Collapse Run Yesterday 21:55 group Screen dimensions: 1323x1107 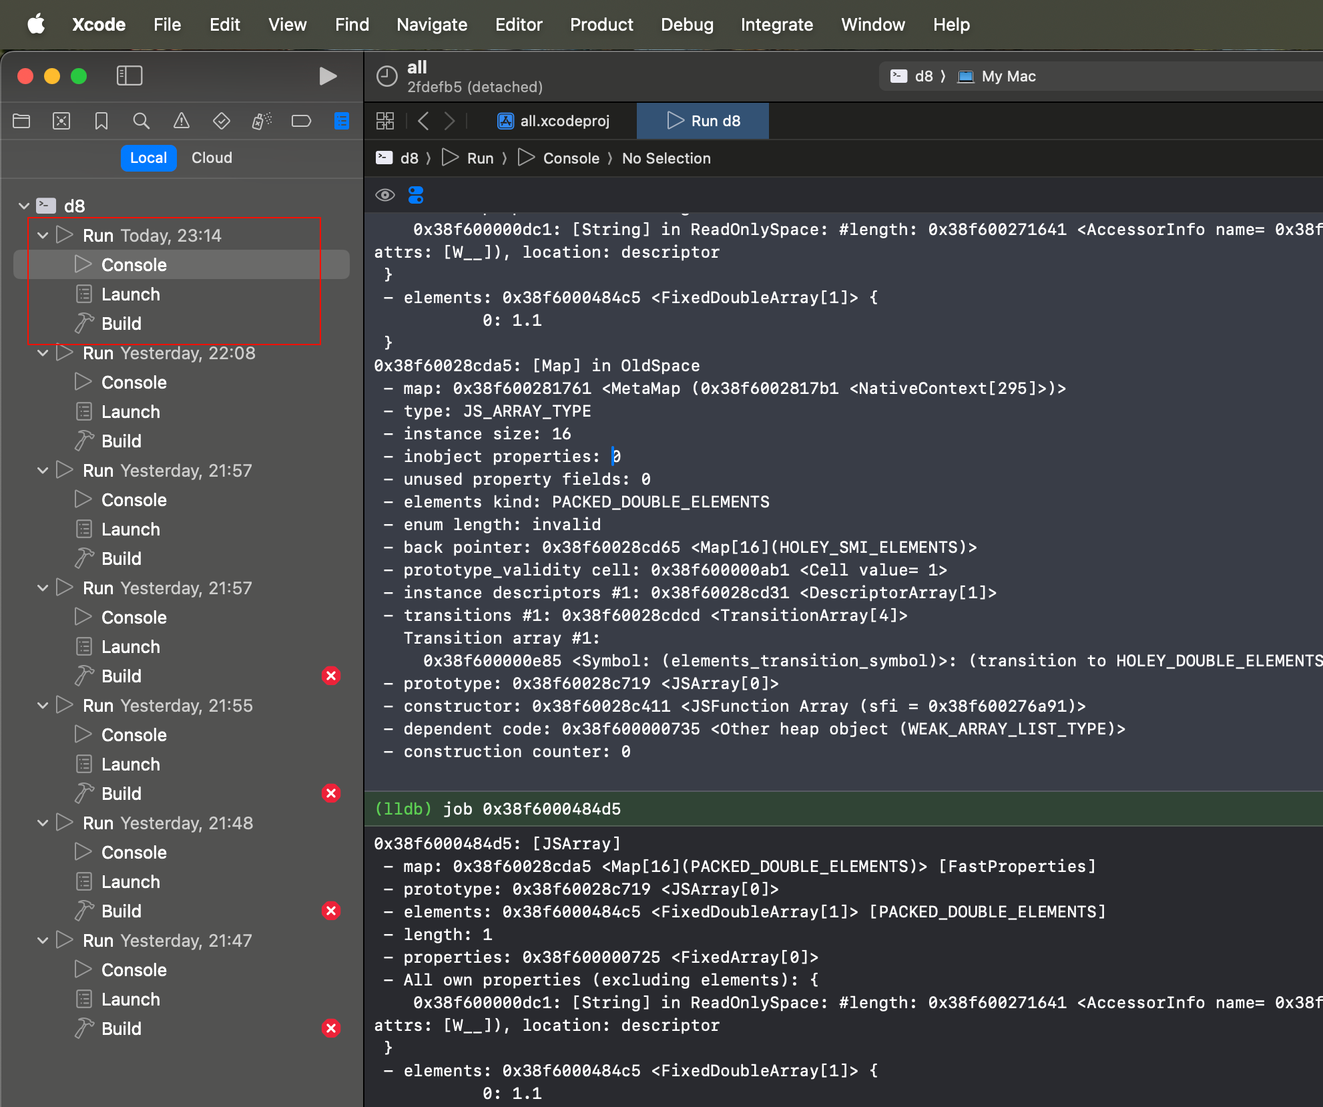(x=43, y=705)
